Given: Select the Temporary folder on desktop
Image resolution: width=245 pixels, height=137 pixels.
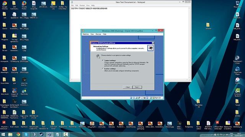Looking at the screenshot, I should point(189,124).
